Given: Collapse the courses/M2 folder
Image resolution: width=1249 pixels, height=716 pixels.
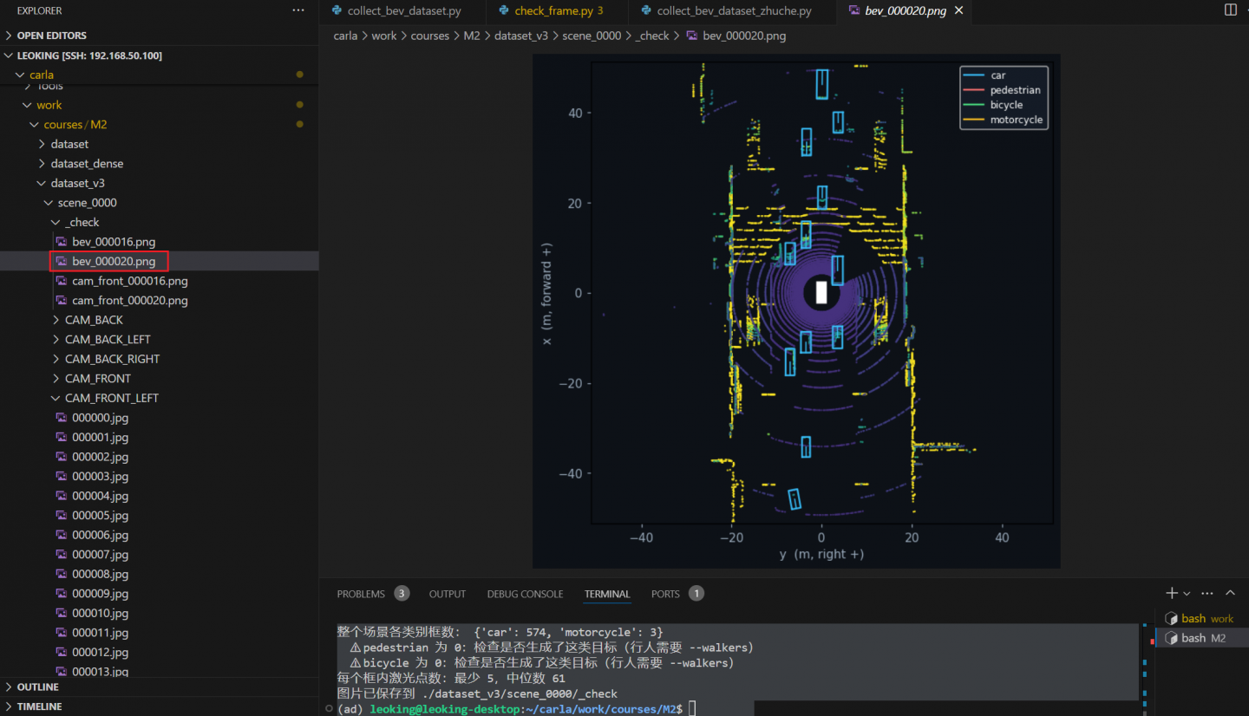Looking at the screenshot, I should [x=160, y=124].
